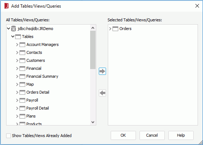Image resolution: width=203 pixels, height=145 pixels.
Task: Select the Tables label
Action: (x=27, y=37)
